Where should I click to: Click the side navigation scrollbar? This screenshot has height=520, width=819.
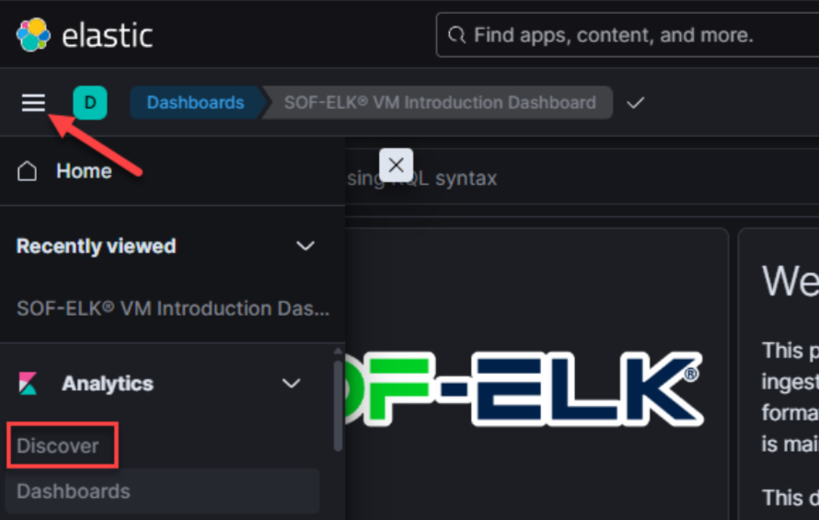pos(338,406)
